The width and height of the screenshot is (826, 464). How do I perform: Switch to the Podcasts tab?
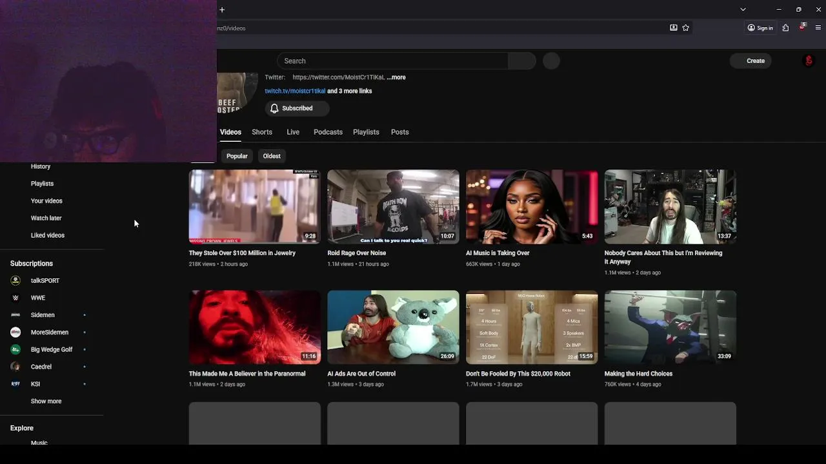328,132
